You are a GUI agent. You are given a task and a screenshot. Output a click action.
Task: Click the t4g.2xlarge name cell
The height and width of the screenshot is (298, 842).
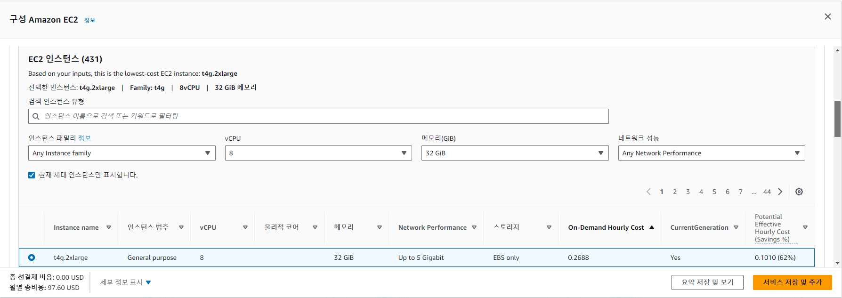point(71,258)
